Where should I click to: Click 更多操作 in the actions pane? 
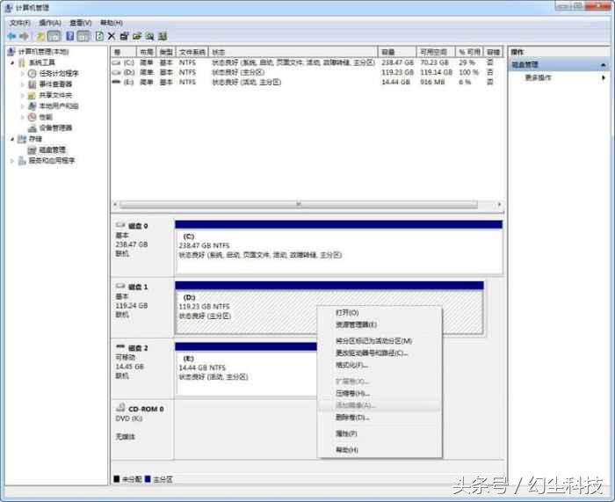point(539,77)
